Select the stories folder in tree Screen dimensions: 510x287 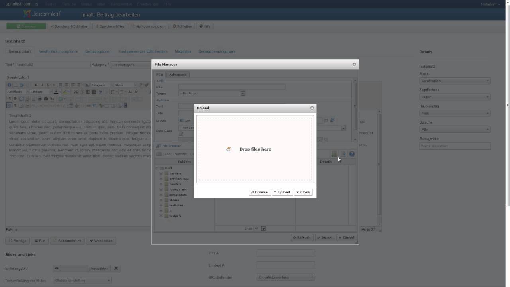click(x=174, y=200)
